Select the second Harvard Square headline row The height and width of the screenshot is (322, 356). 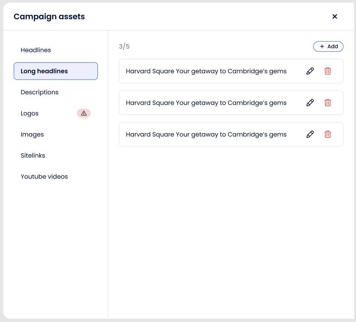[206, 103]
